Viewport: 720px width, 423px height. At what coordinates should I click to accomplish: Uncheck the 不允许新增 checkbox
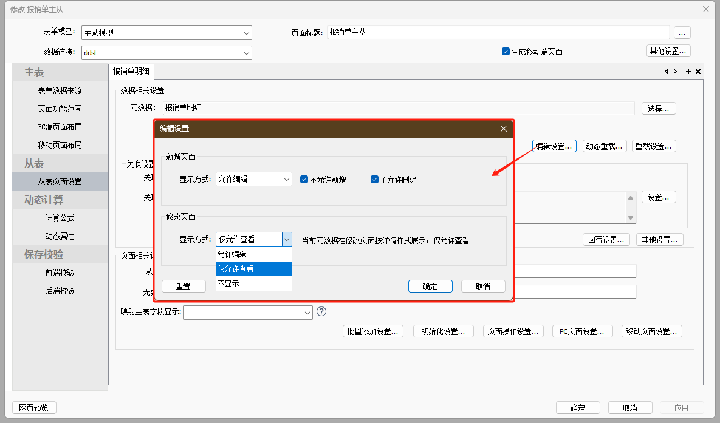(304, 180)
